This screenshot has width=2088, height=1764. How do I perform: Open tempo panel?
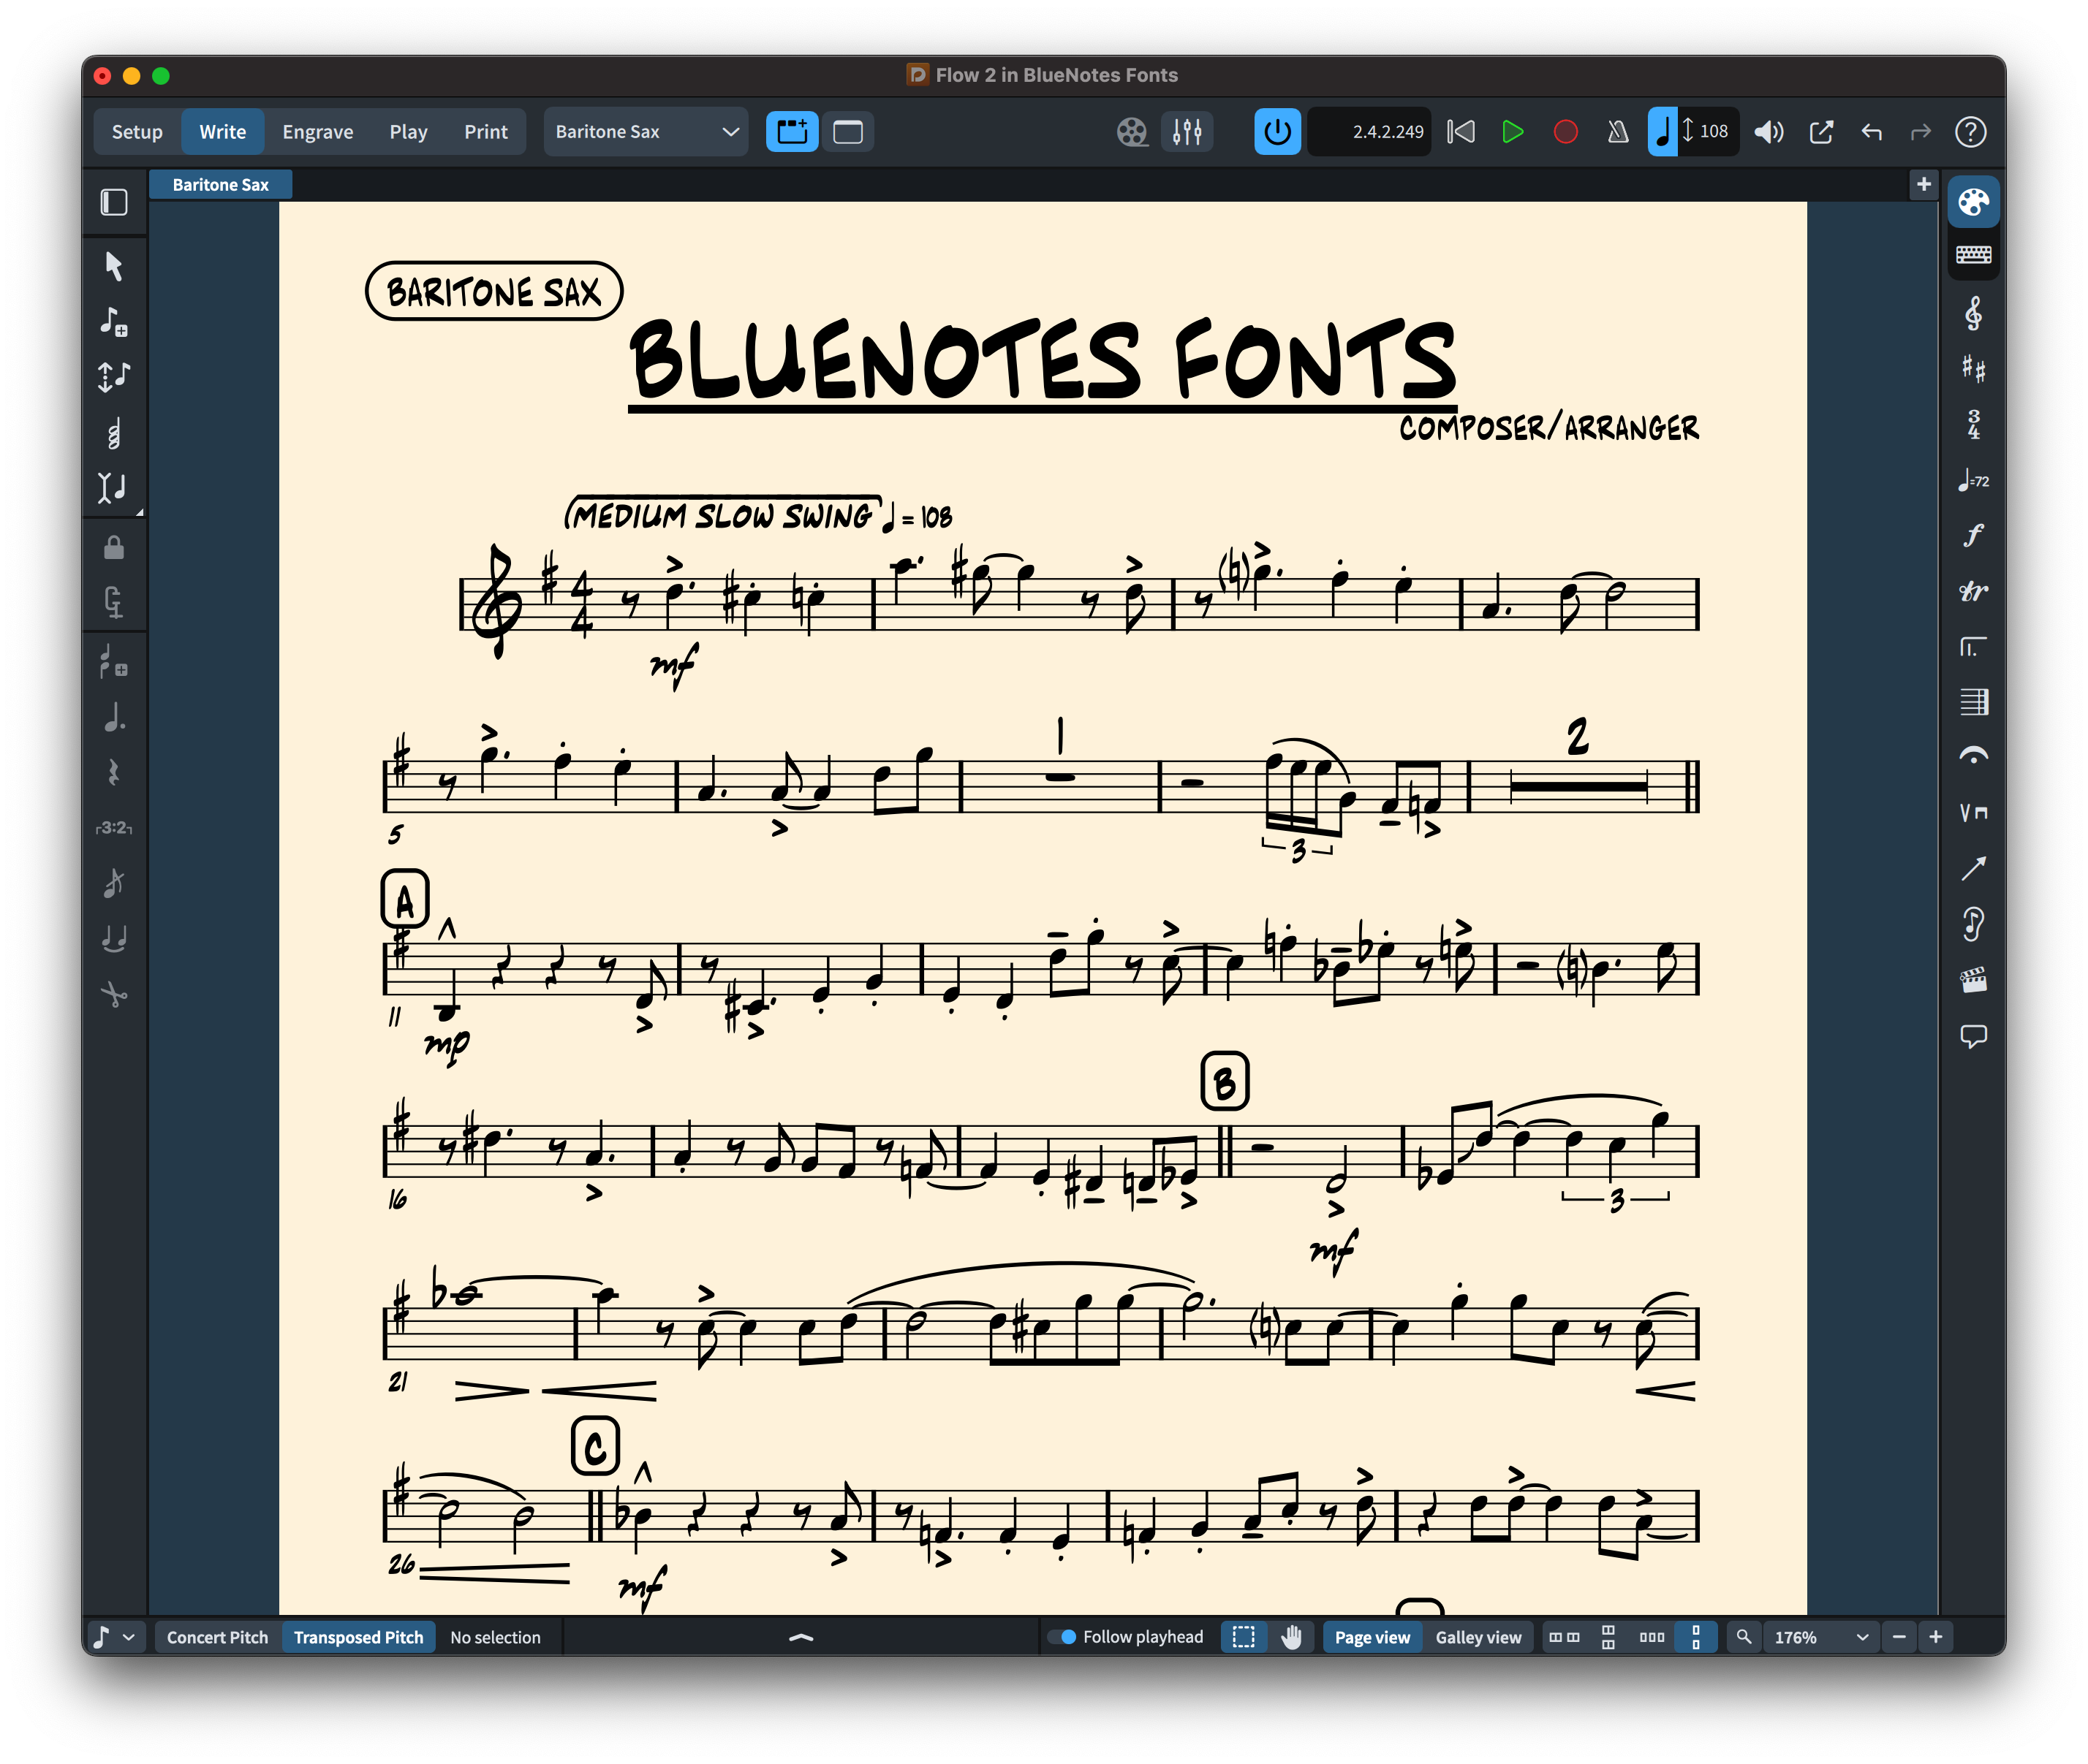click(x=1973, y=481)
